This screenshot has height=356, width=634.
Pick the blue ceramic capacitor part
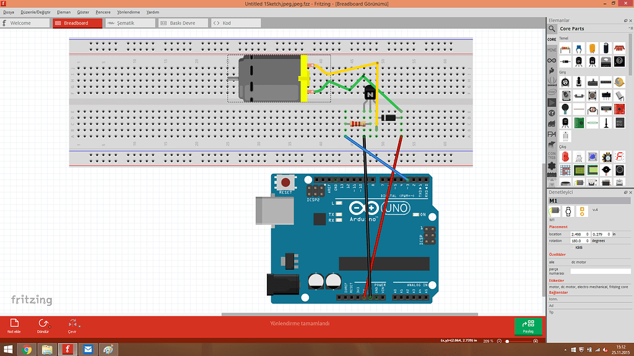tap(579, 49)
